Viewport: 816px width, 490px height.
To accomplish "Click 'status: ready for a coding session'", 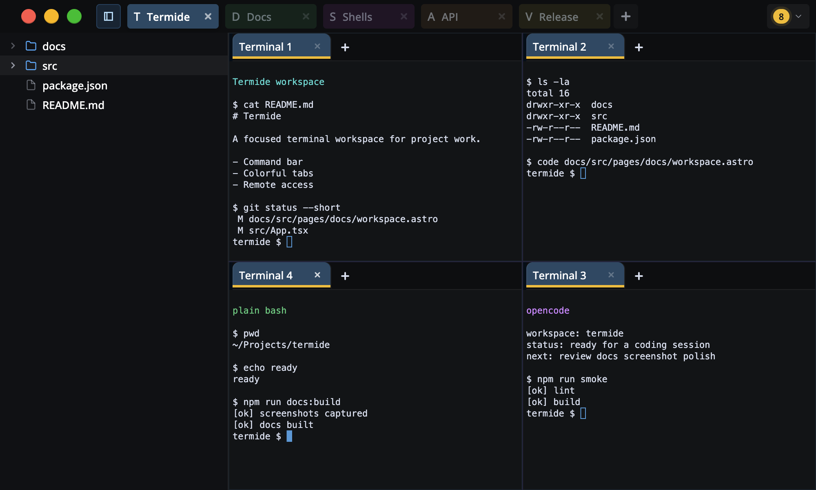I will tap(618, 345).
